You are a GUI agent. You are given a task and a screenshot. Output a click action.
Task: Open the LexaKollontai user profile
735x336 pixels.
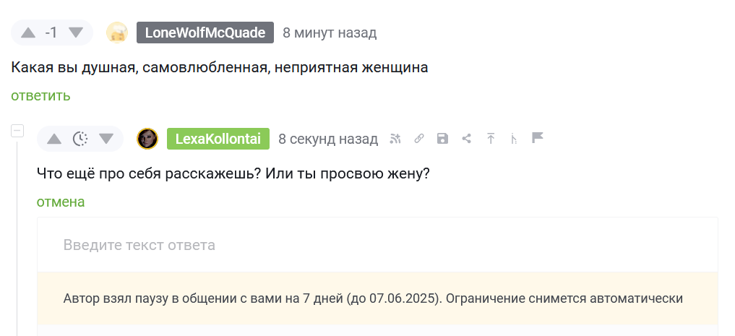(x=218, y=139)
